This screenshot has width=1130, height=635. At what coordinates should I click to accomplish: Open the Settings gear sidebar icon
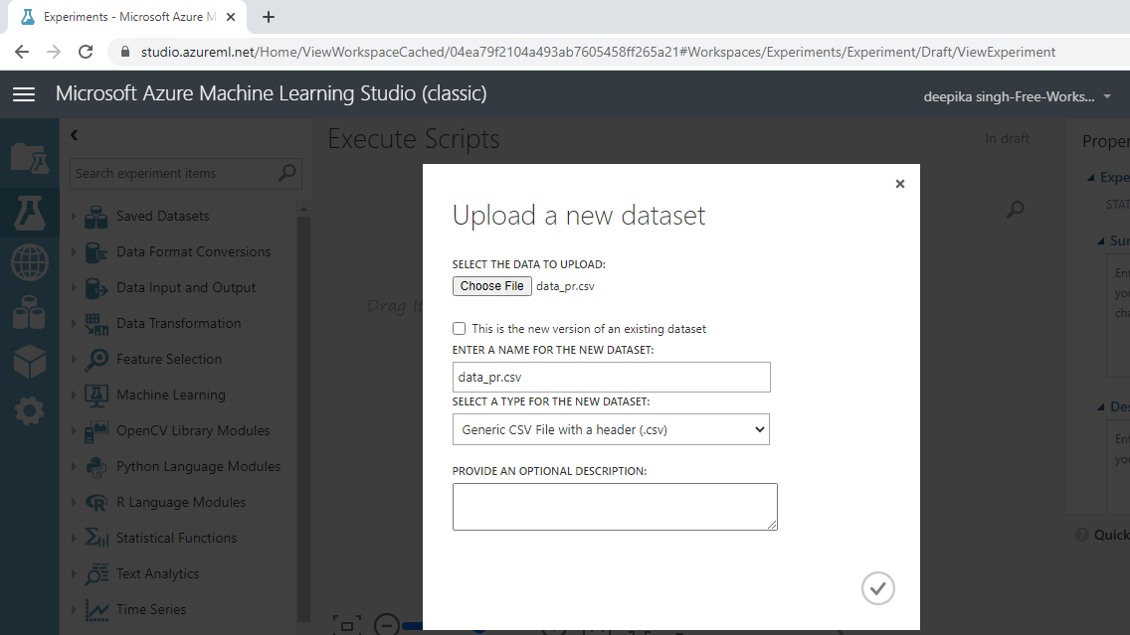tap(30, 411)
